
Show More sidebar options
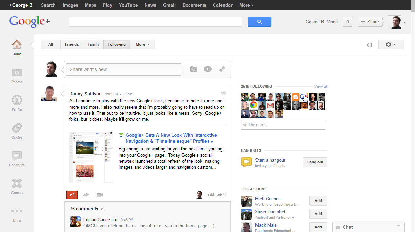pos(17,211)
